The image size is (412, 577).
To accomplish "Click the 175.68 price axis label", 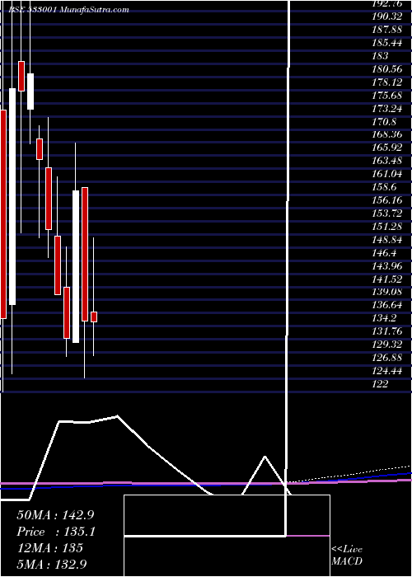I will (x=387, y=96).
